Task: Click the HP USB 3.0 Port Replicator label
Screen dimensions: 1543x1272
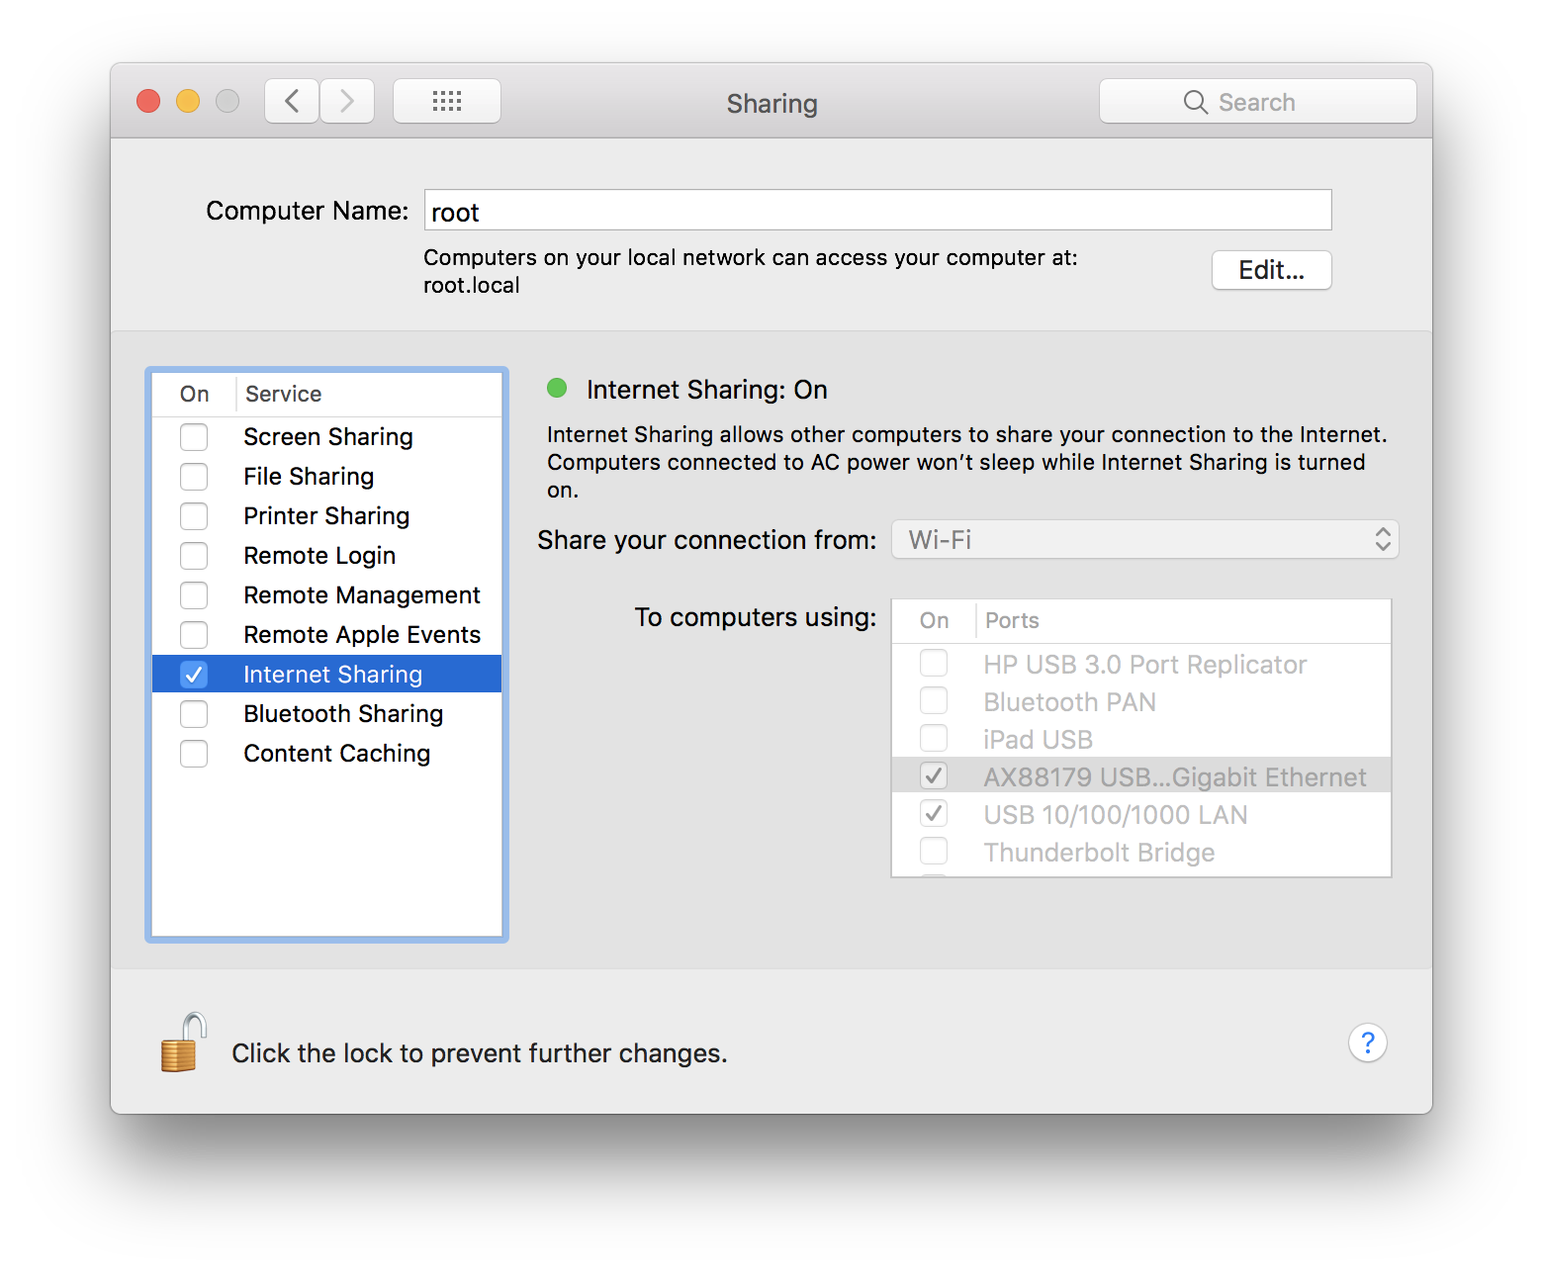Action: click(x=1145, y=665)
